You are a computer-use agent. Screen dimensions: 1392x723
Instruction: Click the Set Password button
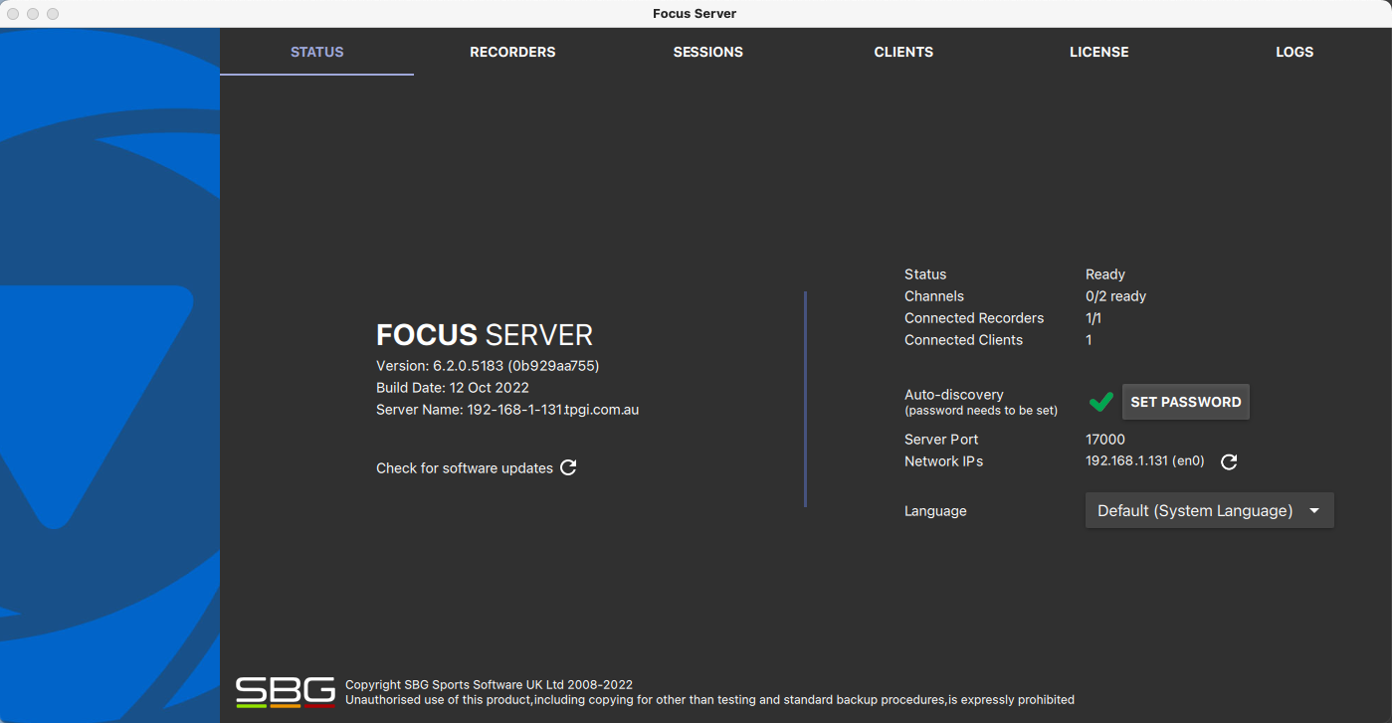point(1186,402)
